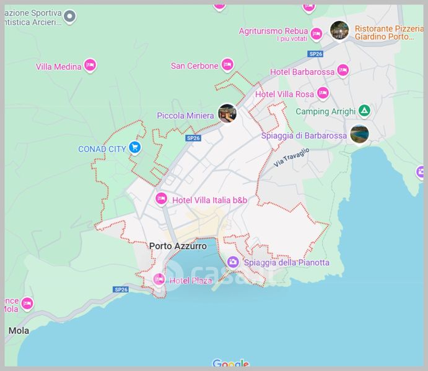Open the CONAD CITY shopping cart marker
Viewport: 428px width, 371px height.
(135, 147)
